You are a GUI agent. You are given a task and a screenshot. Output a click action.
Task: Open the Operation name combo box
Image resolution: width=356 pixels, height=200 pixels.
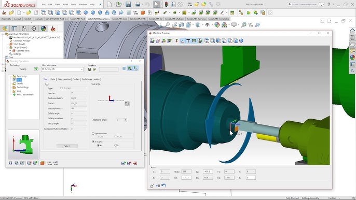click(62, 69)
